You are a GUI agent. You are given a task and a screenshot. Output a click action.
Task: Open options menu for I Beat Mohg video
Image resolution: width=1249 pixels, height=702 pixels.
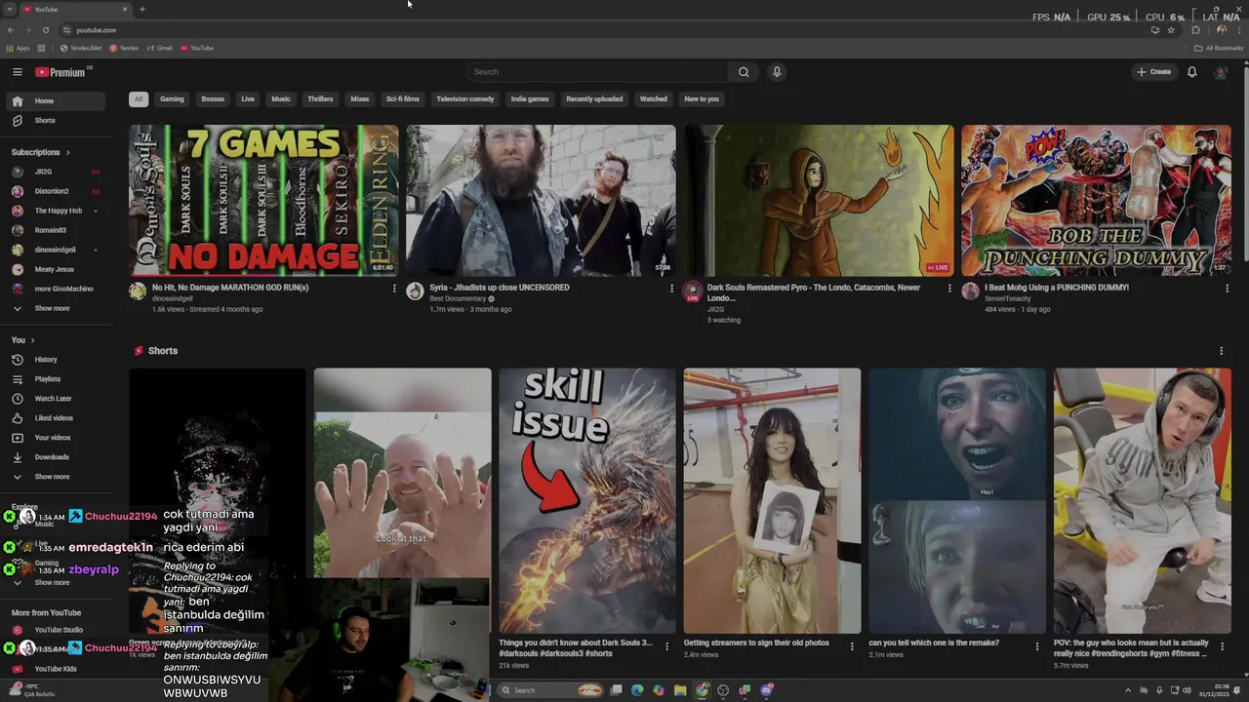(x=1227, y=289)
